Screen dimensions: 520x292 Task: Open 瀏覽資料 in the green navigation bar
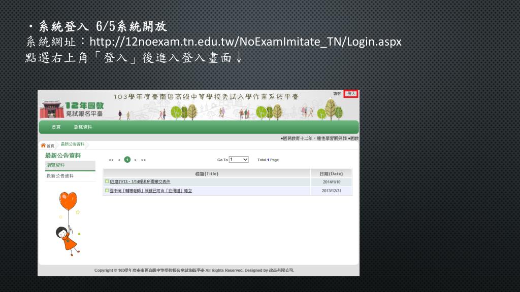pos(83,127)
